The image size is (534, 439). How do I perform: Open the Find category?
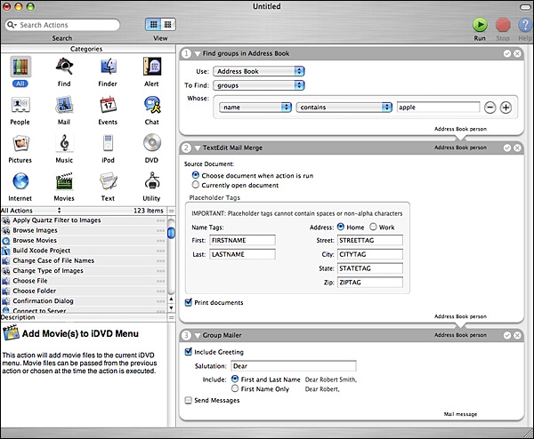click(x=64, y=67)
